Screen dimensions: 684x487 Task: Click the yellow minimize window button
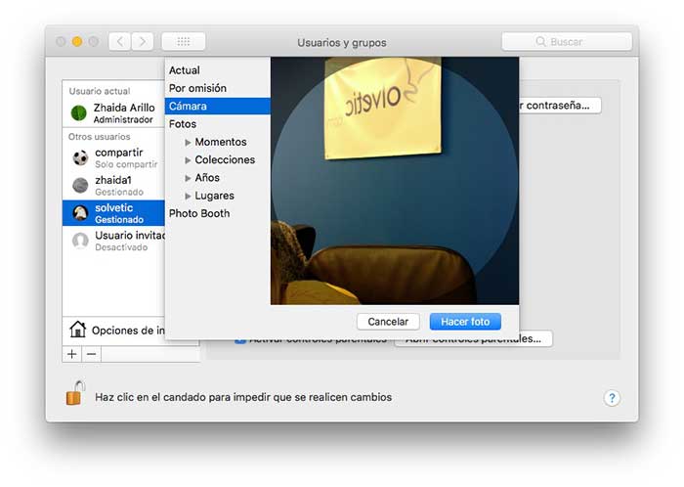coord(77,41)
